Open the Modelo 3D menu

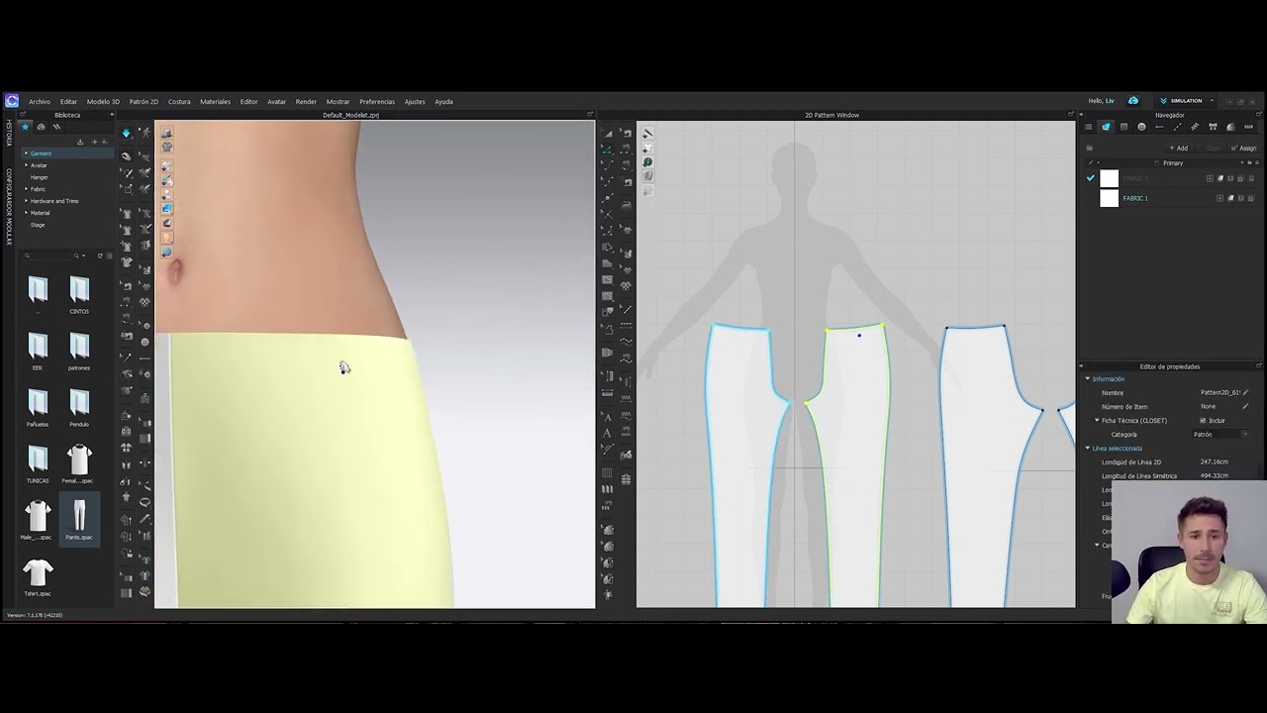[103, 101]
